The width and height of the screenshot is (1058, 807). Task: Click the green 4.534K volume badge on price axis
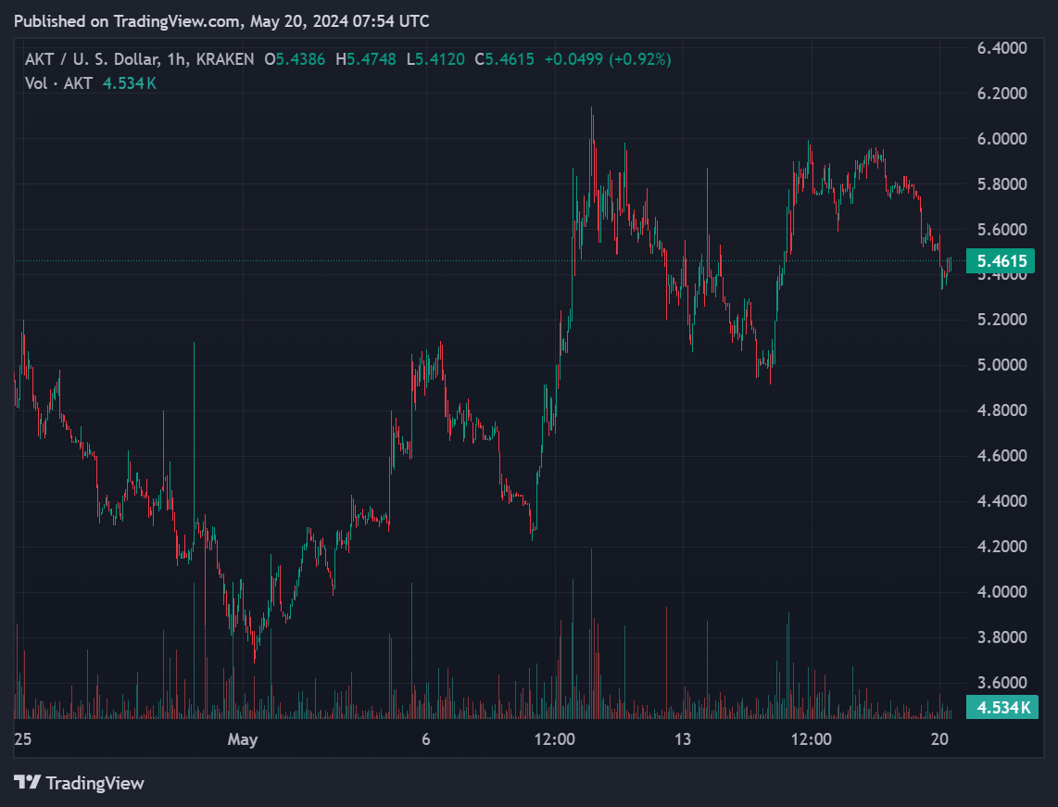point(1000,708)
